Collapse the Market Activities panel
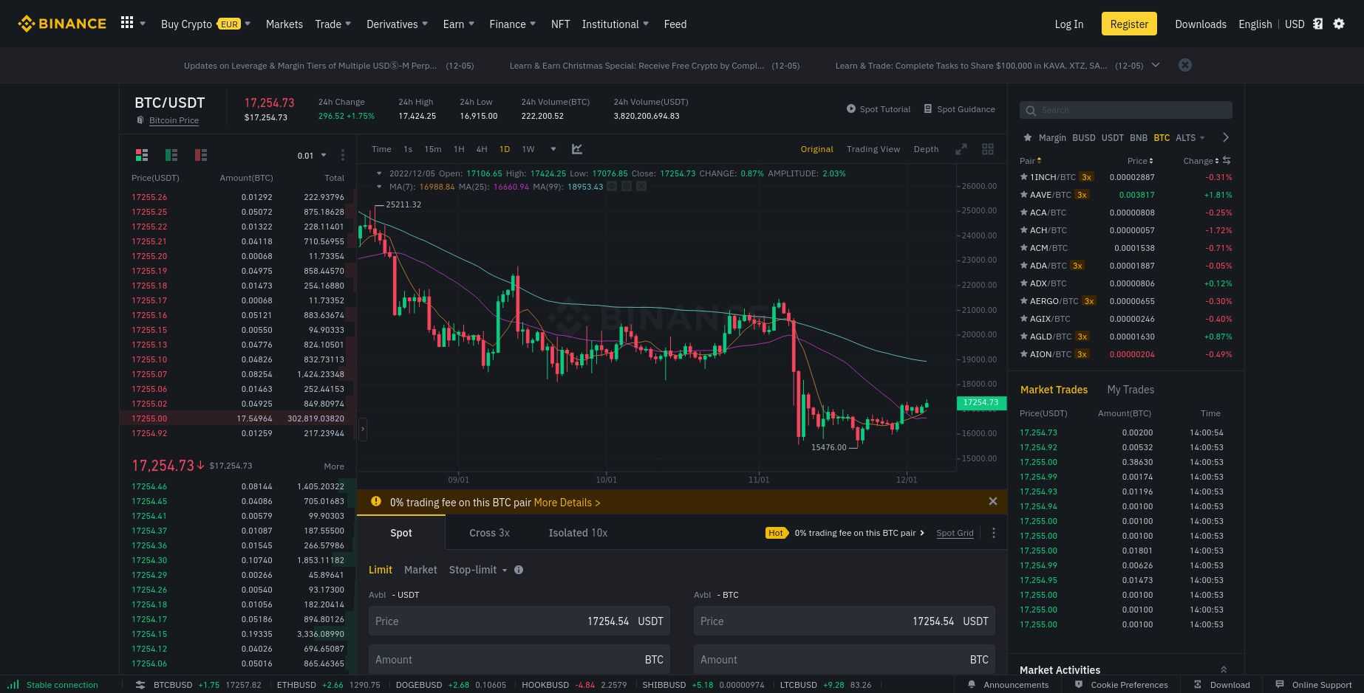 pos(1224,669)
